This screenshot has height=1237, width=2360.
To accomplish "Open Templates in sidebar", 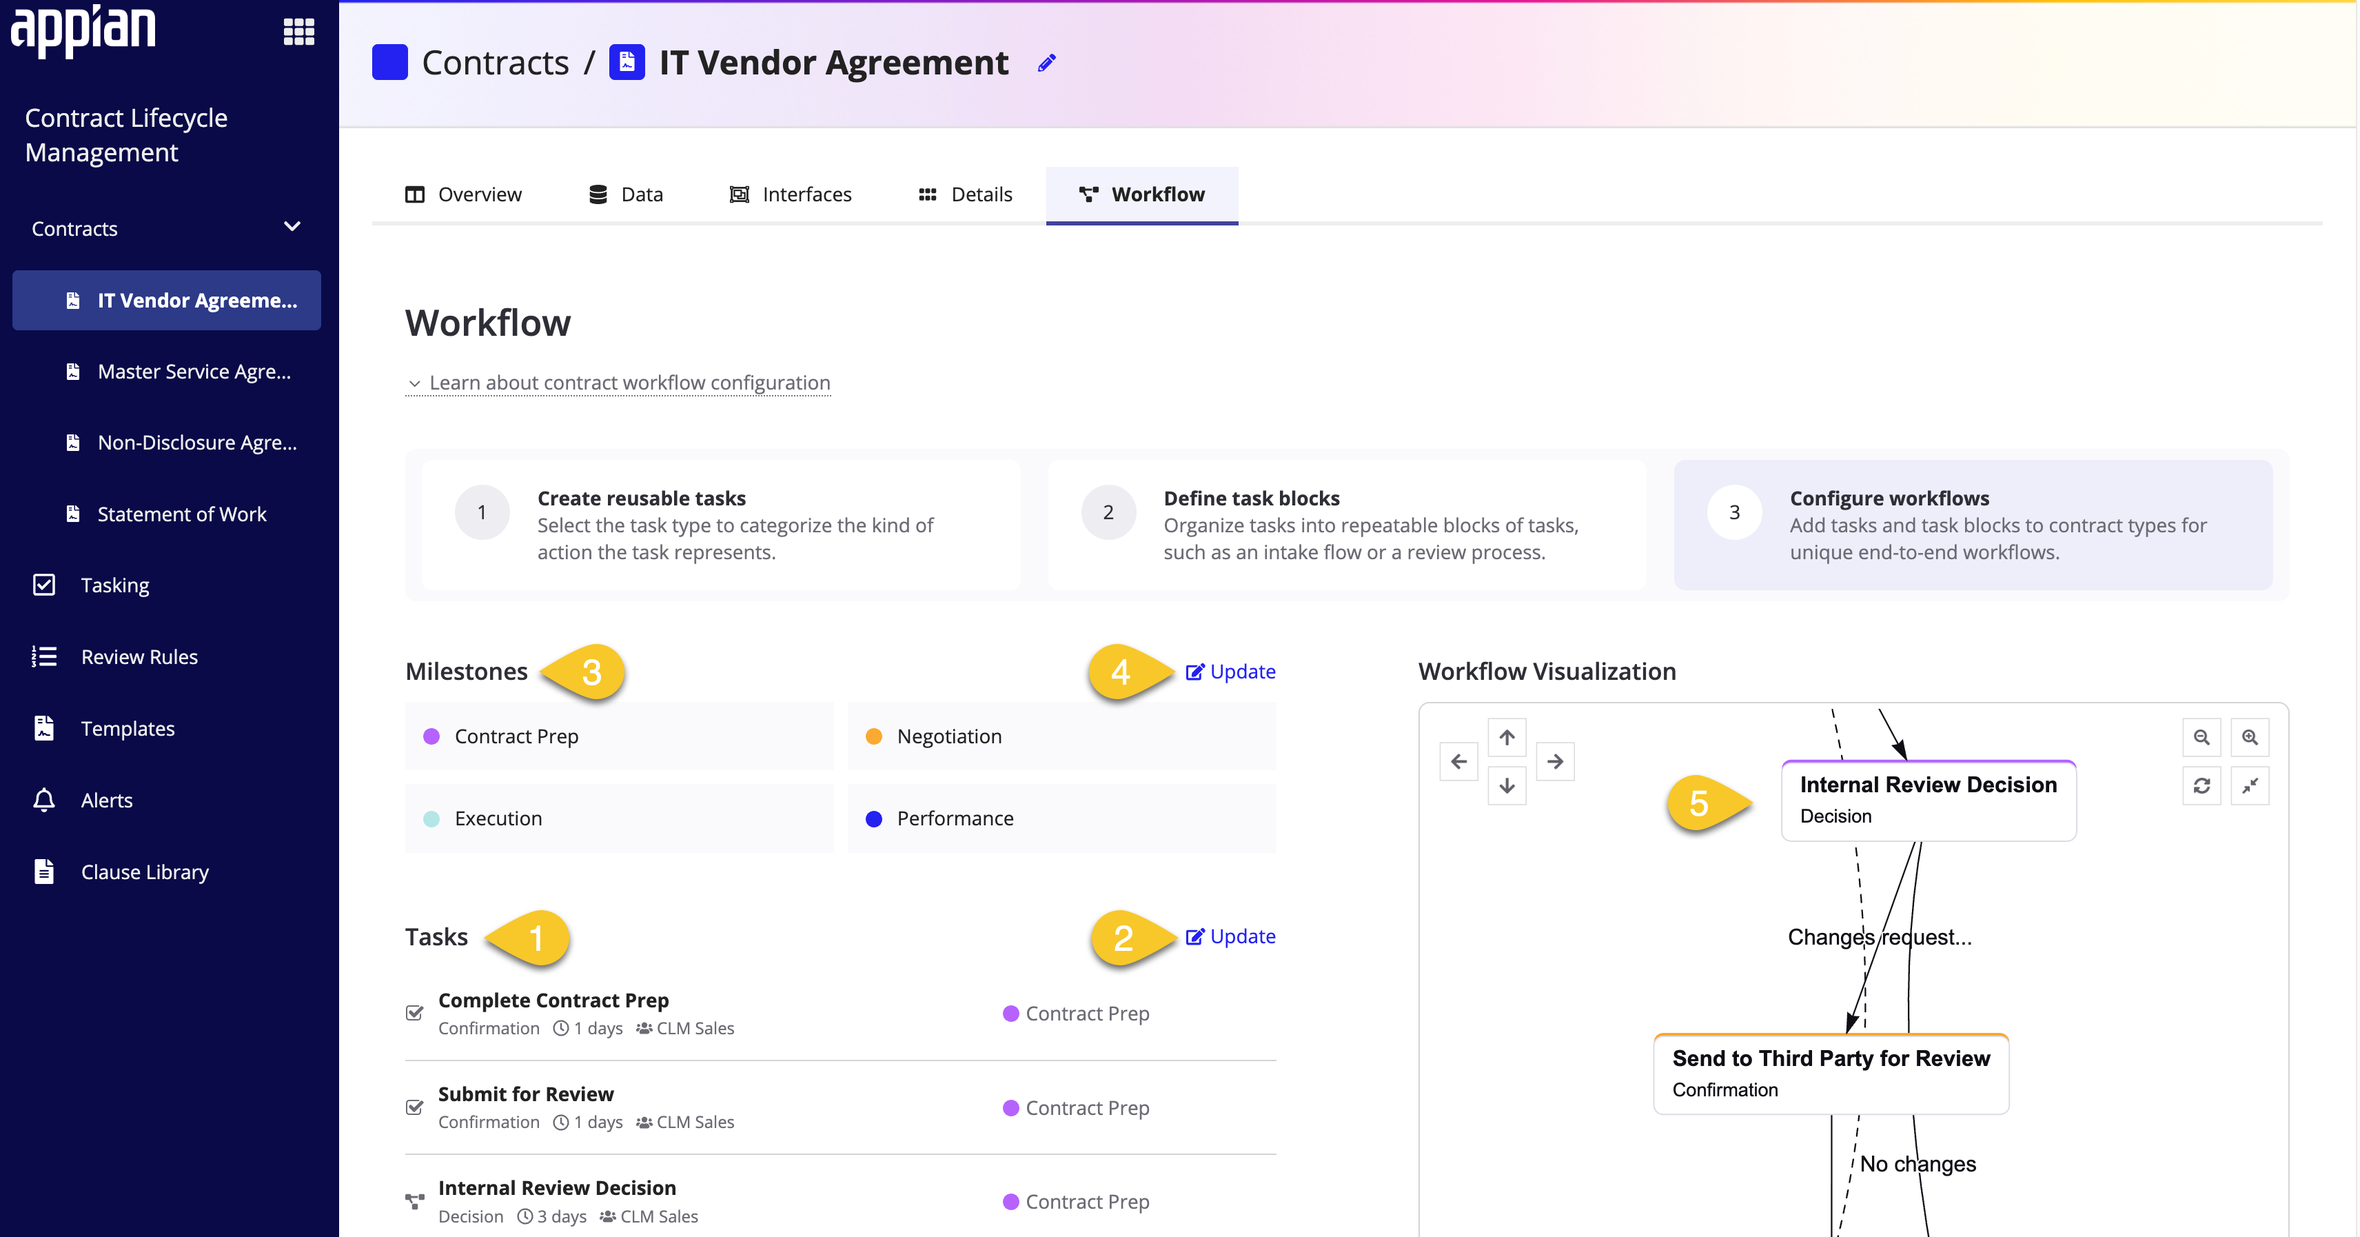I will pyautogui.click(x=105, y=728).
